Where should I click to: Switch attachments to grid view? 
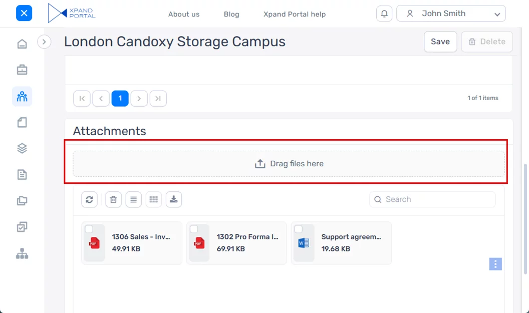154,199
